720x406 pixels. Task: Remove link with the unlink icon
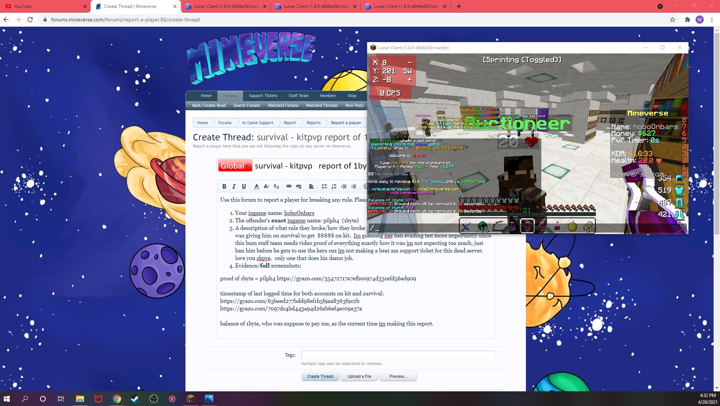[x=299, y=186]
